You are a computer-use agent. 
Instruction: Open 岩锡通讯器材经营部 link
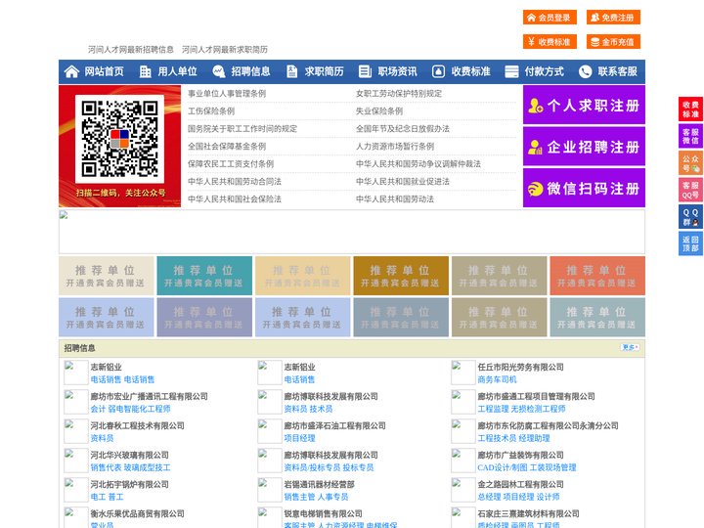point(319,484)
